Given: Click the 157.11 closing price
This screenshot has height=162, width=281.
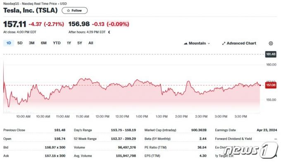Looking at the screenshot, I should click(x=15, y=24).
